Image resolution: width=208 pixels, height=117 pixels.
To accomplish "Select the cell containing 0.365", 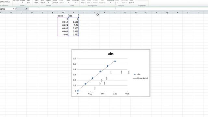I will [x=73, y=28].
